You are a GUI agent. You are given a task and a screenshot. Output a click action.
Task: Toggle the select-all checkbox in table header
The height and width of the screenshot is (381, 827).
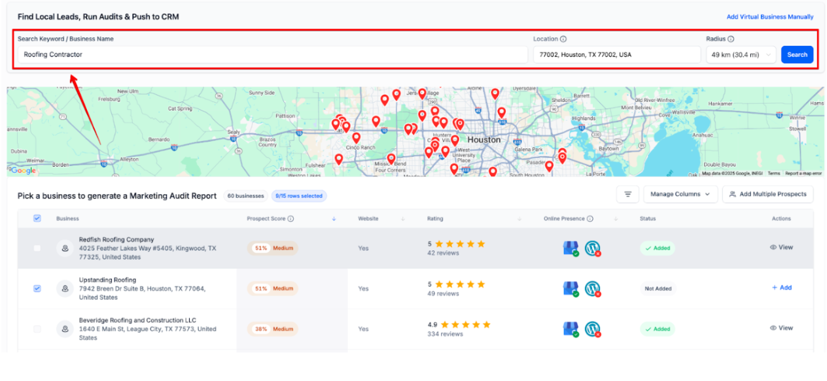tap(37, 218)
